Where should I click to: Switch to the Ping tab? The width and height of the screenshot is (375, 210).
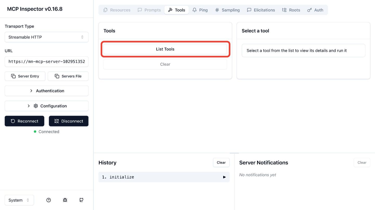tap(200, 10)
